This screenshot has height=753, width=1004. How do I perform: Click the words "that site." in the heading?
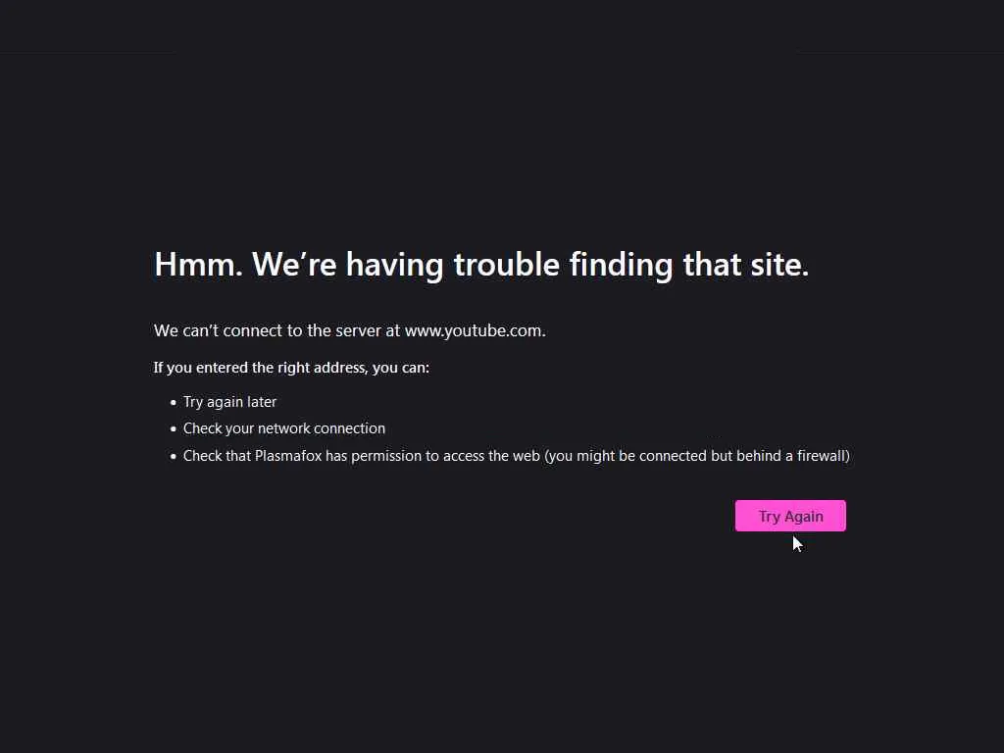coord(746,265)
